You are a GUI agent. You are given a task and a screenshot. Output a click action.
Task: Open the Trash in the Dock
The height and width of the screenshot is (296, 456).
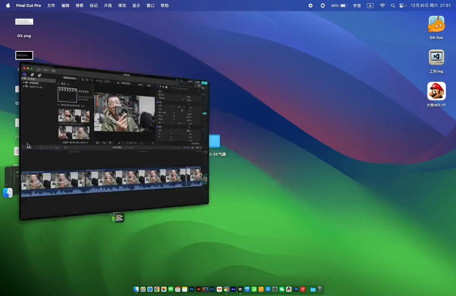pos(320,289)
